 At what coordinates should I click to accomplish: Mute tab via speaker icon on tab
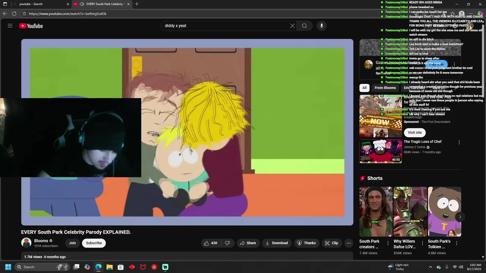[82, 4]
